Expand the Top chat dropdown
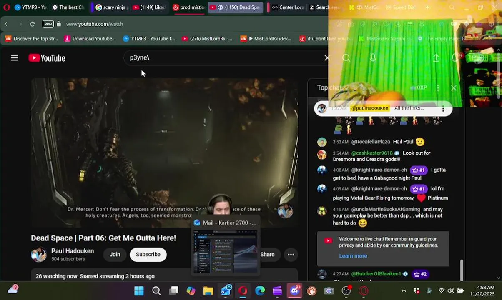The image size is (502, 300). (333, 87)
